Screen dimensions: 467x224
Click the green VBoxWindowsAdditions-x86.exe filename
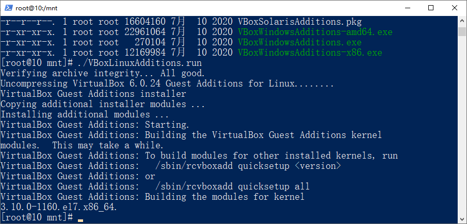(x=310, y=53)
